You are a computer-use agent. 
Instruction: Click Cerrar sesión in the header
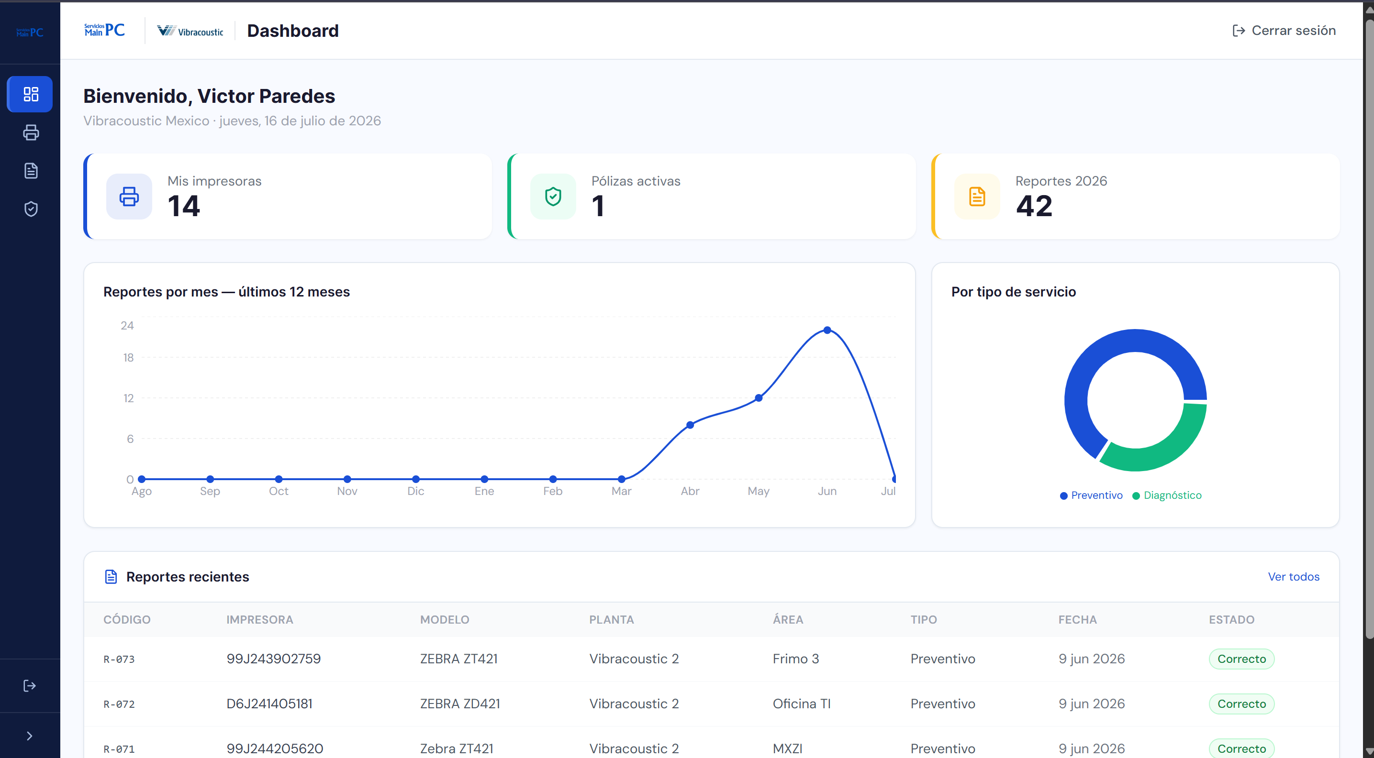(1284, 31)
